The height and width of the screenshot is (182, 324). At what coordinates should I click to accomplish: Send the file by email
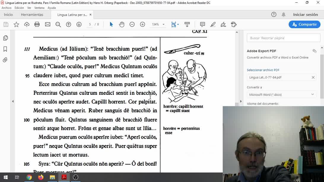[47, 24]
